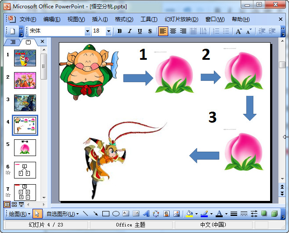Screen dimensions: 289x233
Task: Toggle bulleted list
Action: click(x=226, y=31)
